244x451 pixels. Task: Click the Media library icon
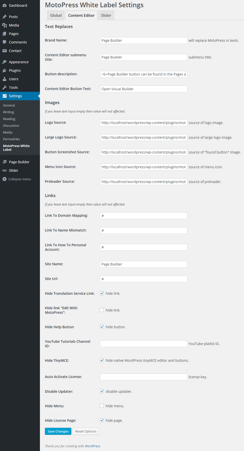(4, 25)
